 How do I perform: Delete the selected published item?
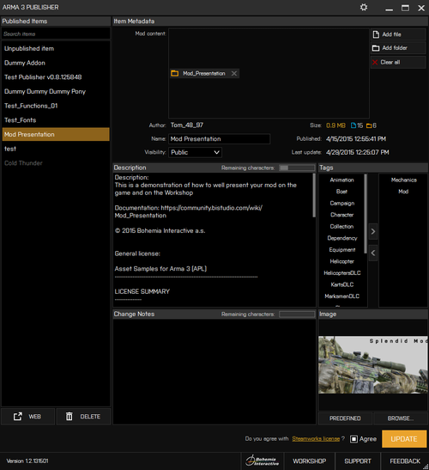click(83, 417)
